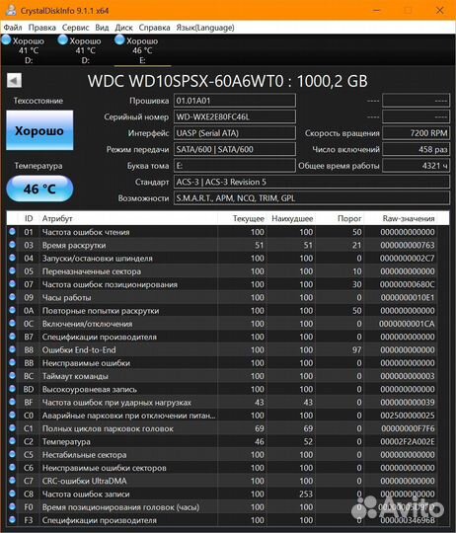This screenshot has height=533, width=456.
Task: Click status icon of attribute C8
Action: pos(12,494)
